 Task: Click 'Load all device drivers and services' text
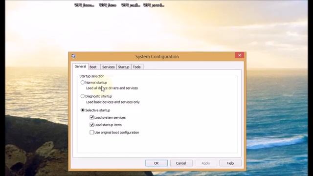[112, 88]
